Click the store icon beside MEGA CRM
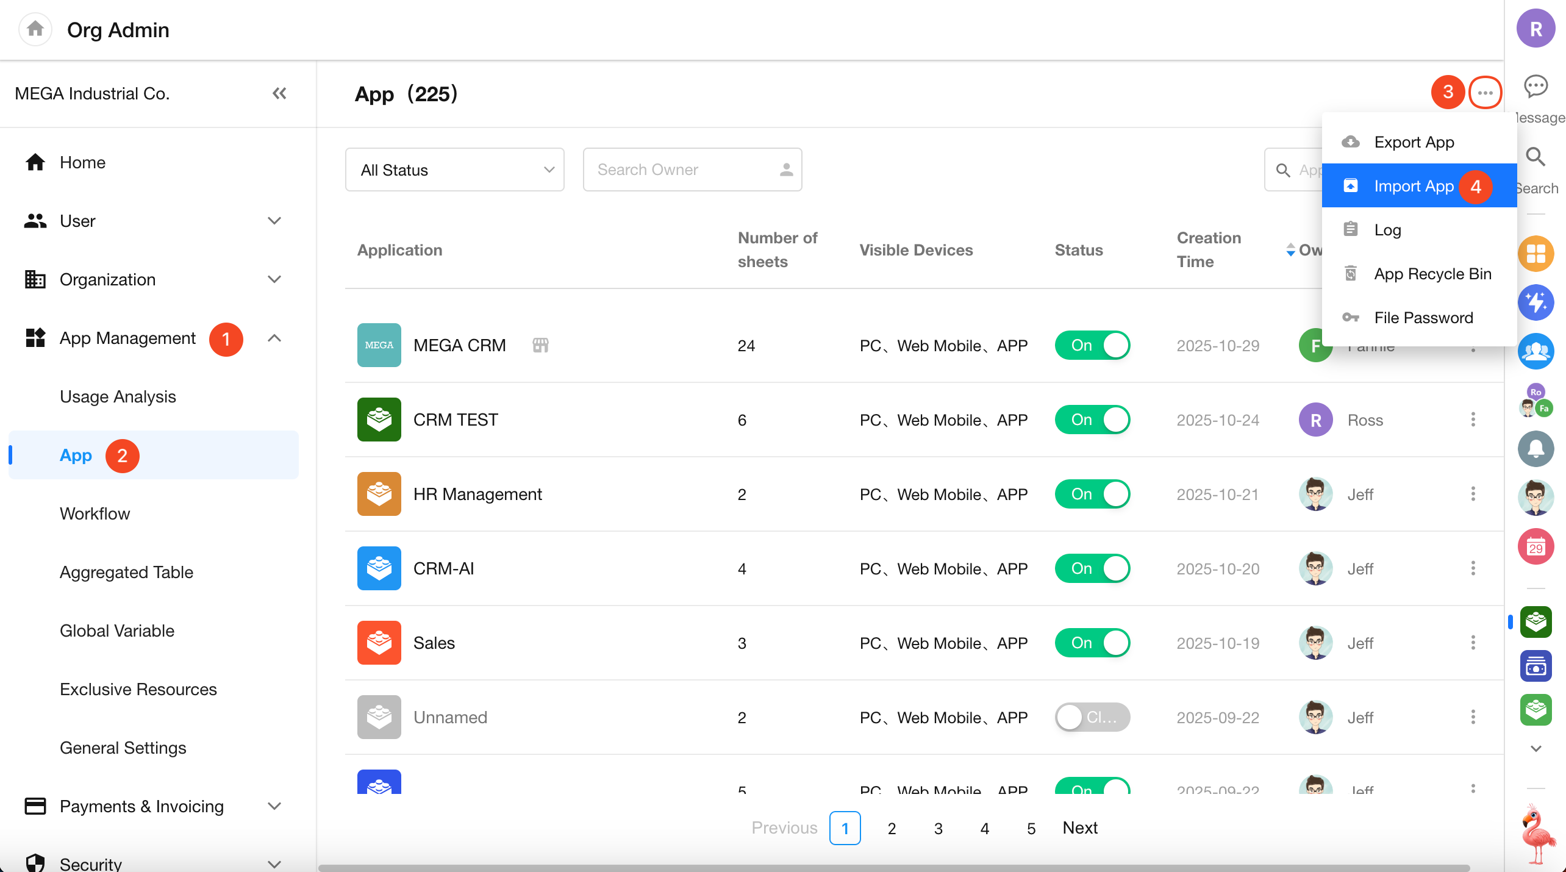Viewport: 1566px width, 872px height. (540, 345)
